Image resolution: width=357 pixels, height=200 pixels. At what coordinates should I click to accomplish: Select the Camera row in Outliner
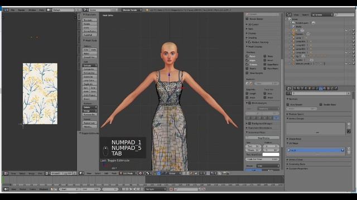click(299, 34)
